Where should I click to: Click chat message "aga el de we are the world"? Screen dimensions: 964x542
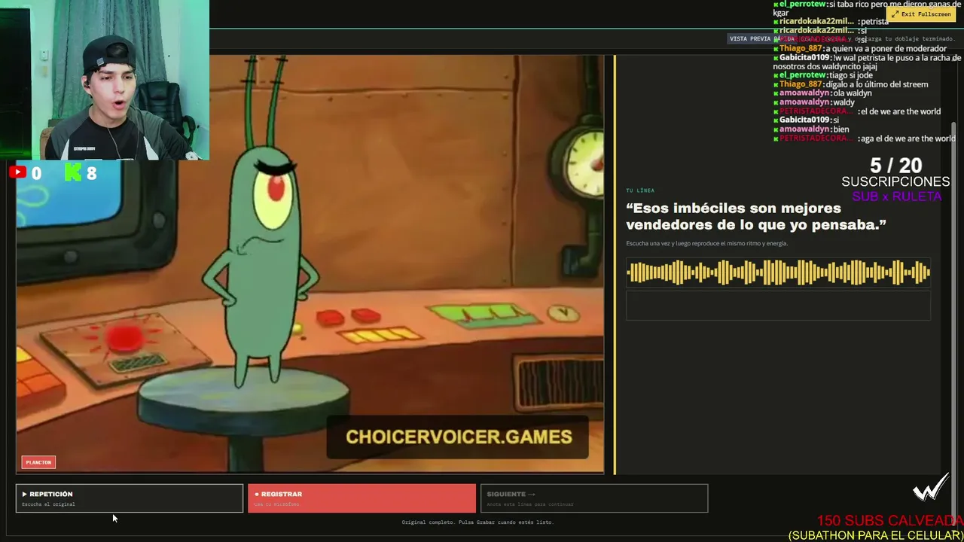tap(907, 139)
